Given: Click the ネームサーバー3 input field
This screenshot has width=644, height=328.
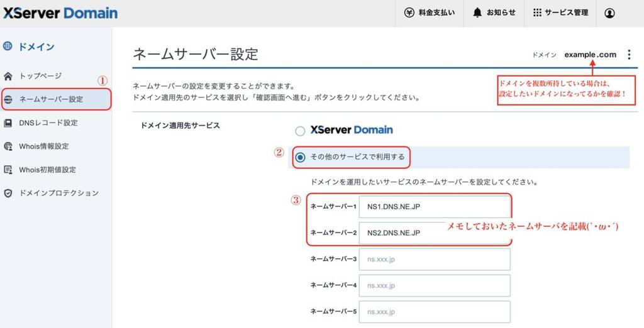Looking at the screenshot, I should point(435,260).
